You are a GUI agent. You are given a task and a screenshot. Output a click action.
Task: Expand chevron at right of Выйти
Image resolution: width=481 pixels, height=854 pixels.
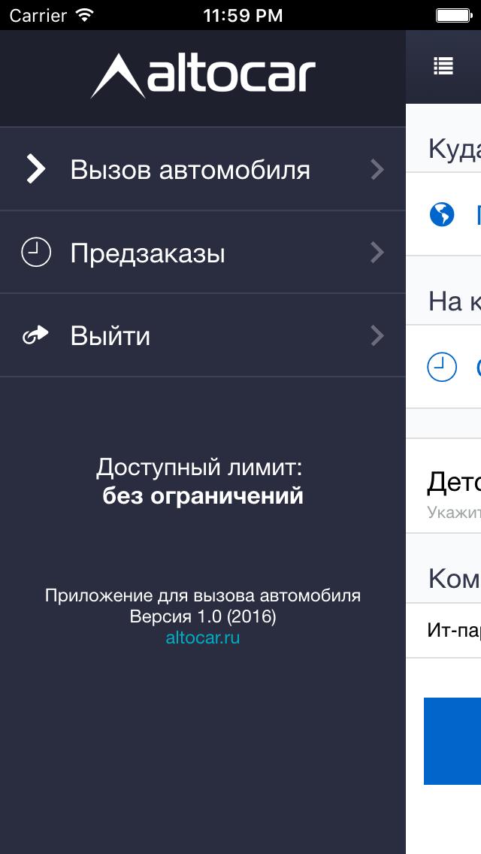click(x=377, y=335)
